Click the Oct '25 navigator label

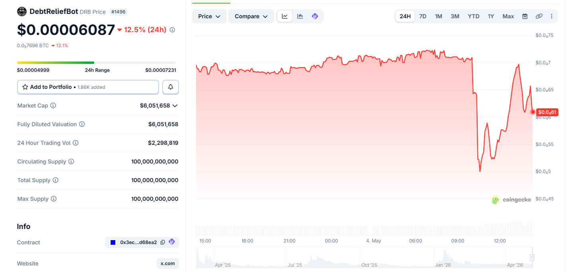pos(369,265)
